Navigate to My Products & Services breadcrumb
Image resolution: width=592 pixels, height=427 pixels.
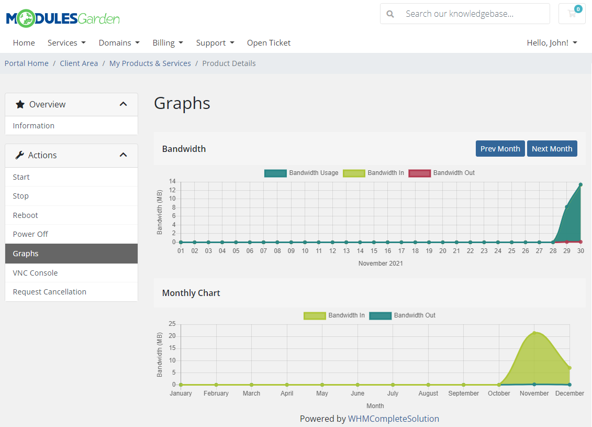pyautogui.click(x=150, y=63)
